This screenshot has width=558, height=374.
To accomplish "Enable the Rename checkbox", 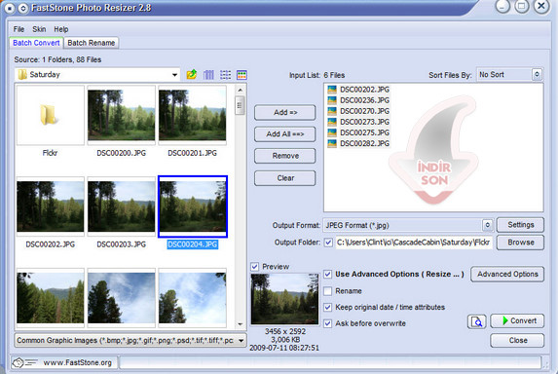I will 328,291.
